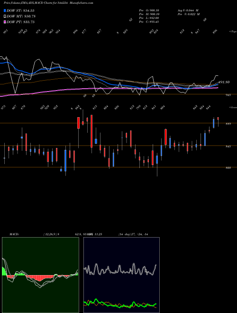Click the Pre V: 0.022 M value
This screenshot has height=313, width=237.
(x=189, y=14)
